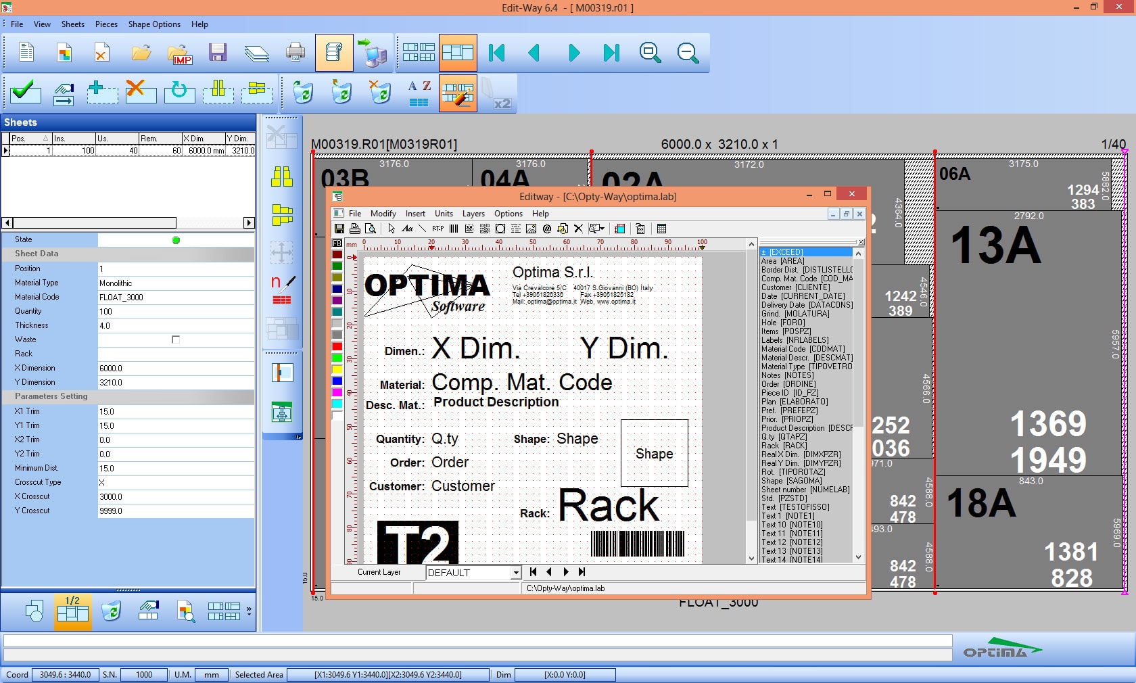1136x683 pixels.
Task: Show multiple sheet layouts grid view
Action: click(419, 53)
